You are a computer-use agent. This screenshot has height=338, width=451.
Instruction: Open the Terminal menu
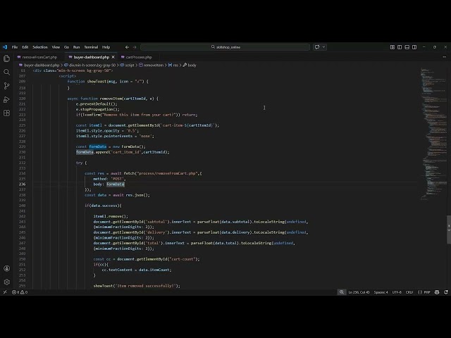[x=91, y=47]
